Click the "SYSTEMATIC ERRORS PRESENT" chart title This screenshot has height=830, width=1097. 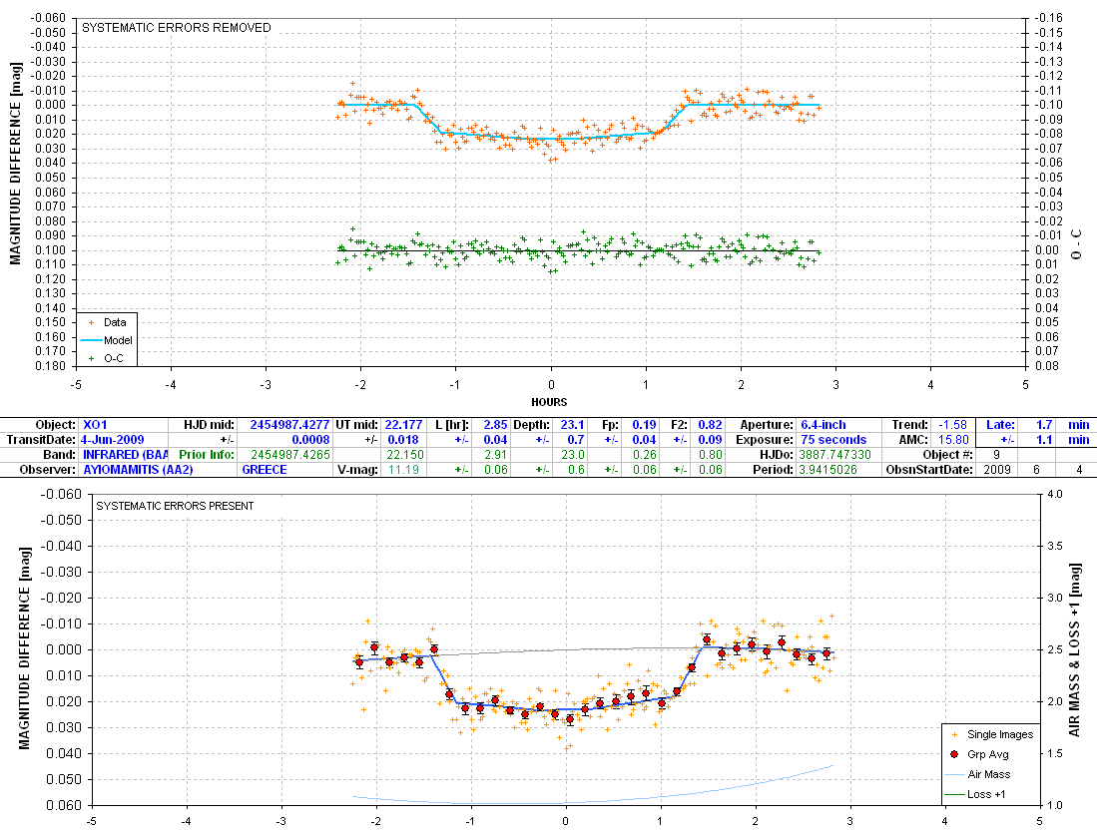point(175,506)
